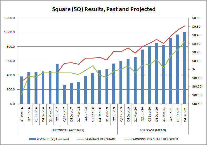
Task: Click the "Q1 Mar-18" axis label
Action: 79,114
